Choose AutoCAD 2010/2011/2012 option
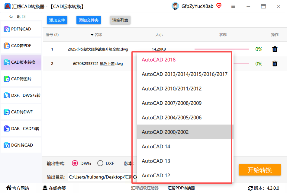Screen dimensions: 287x193 click(x=185, y=88)
